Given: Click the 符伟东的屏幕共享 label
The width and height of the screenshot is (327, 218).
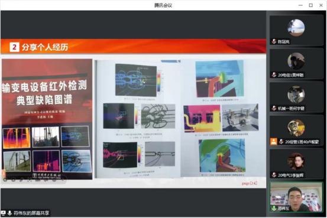Looking at the screenshot, I should [x=31, y=213].
